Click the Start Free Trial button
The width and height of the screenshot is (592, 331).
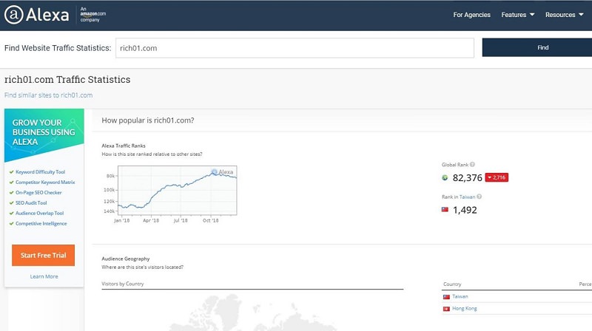click(43, 255)
